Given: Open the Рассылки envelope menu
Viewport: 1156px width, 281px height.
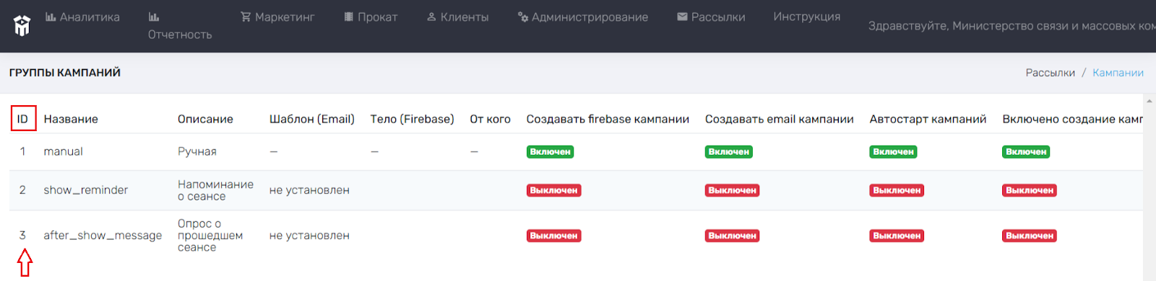Looking at the screenshot, I should point(711,17).
